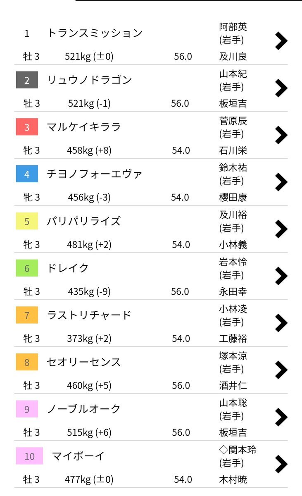Select horse name ドレイク
Image resolution: width=302 pixels, height=496 pixels.
tap(68, 268)
